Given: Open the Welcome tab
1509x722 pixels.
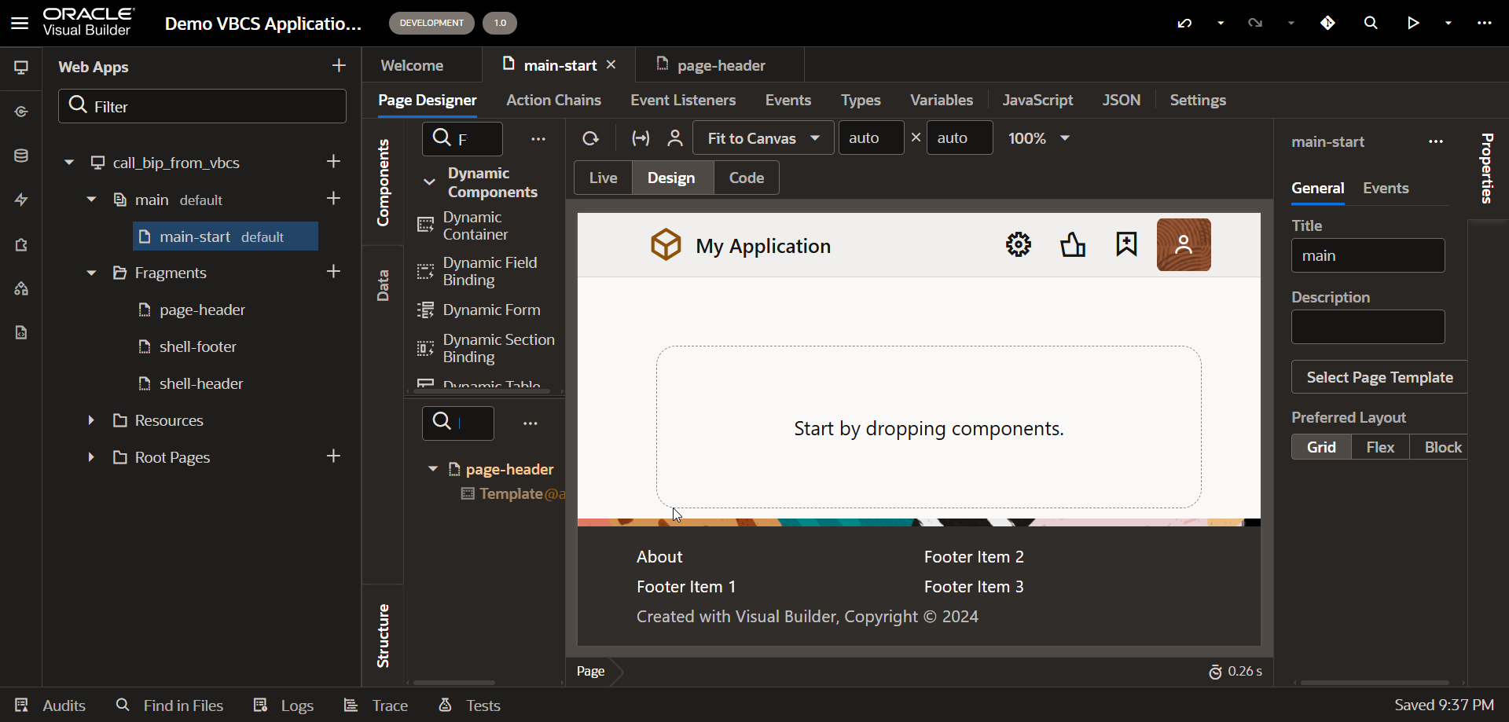Looking at the screenshot, I should 412,65.
